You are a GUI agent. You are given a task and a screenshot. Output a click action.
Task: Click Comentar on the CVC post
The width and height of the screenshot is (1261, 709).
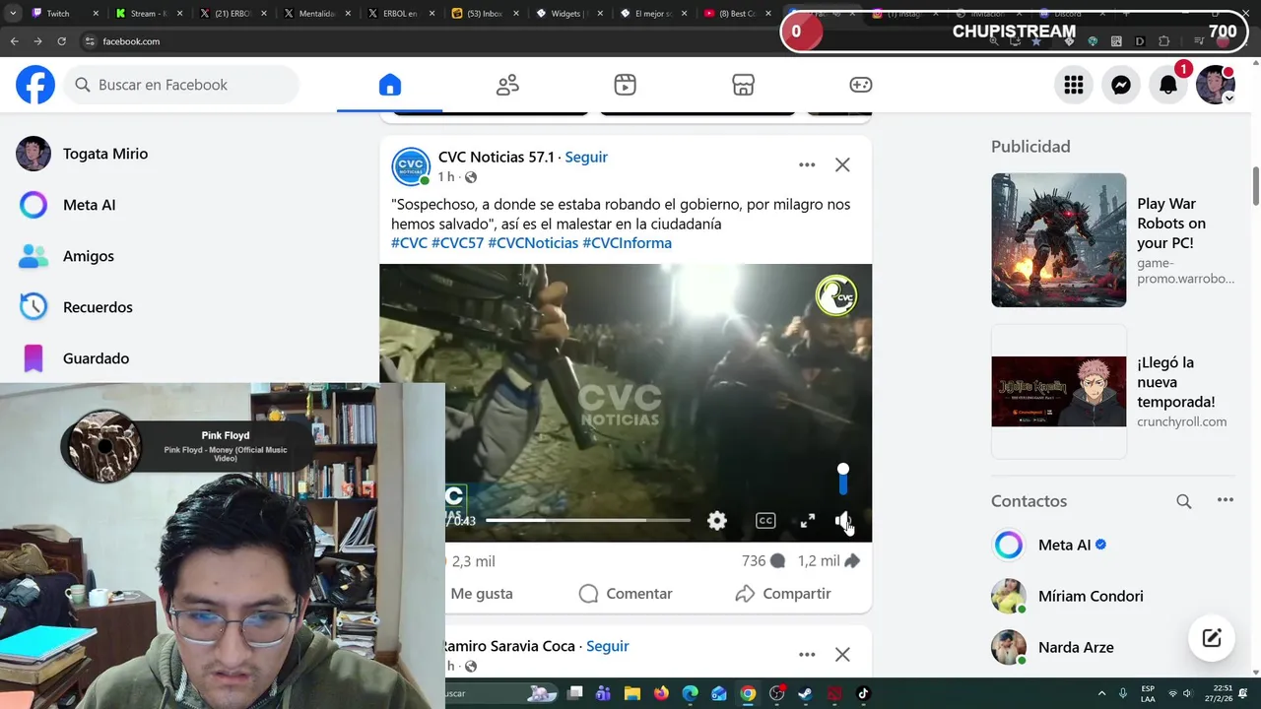pos(626,594)
